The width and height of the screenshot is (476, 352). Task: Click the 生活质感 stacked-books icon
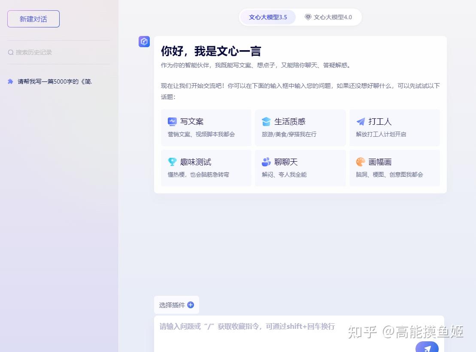pyautogui.click(x=267, y=121)
